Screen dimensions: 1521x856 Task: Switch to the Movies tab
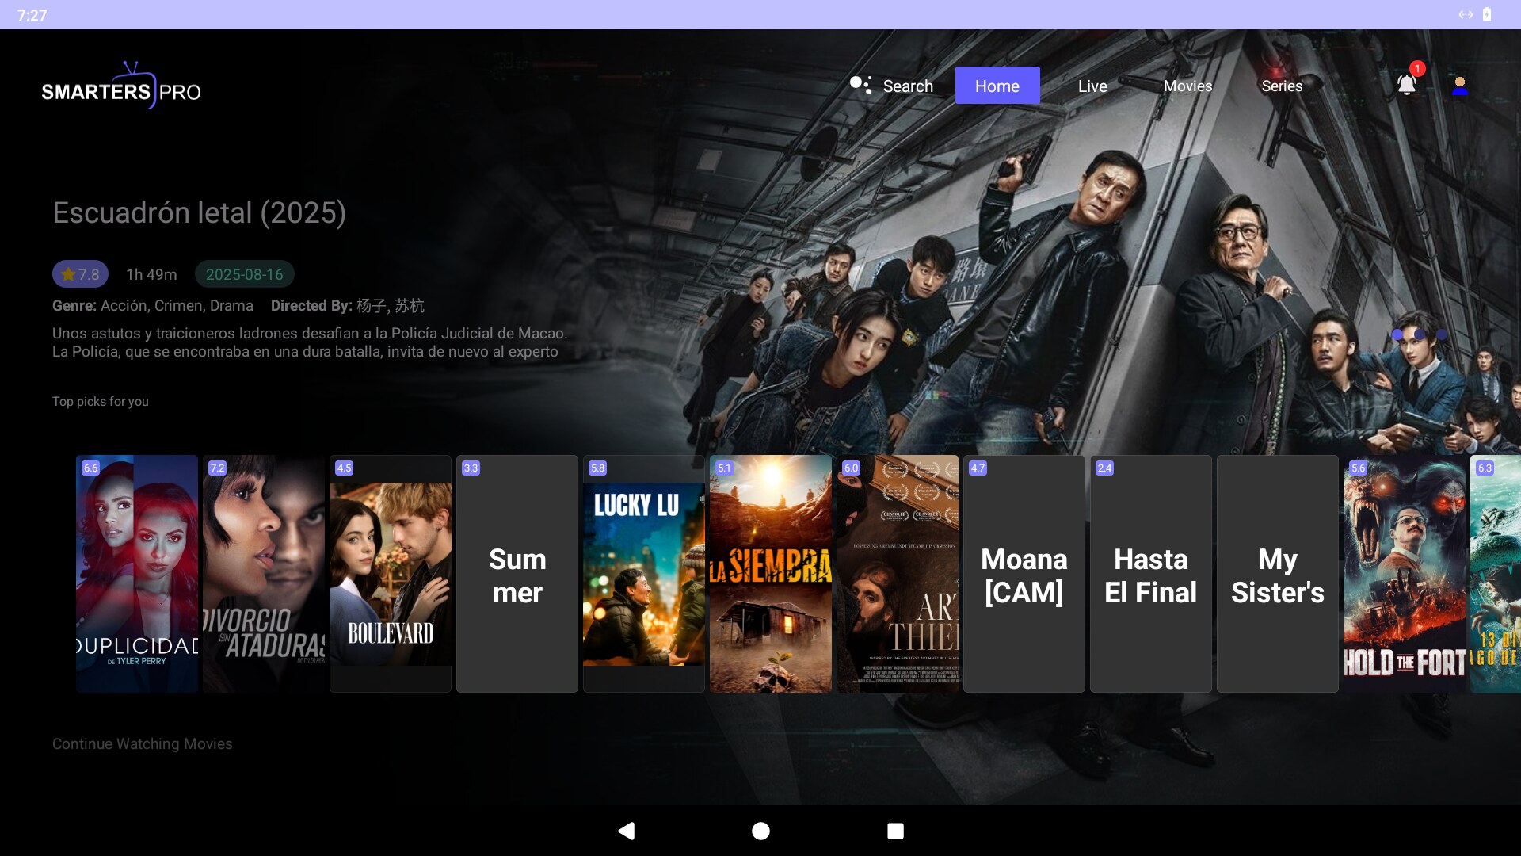click(x=1187, y=86)
